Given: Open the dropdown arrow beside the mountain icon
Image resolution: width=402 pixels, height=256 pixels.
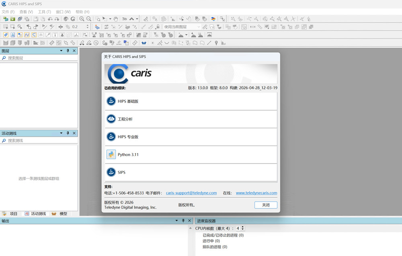Looking at the screenshot, I should [187, 35].
